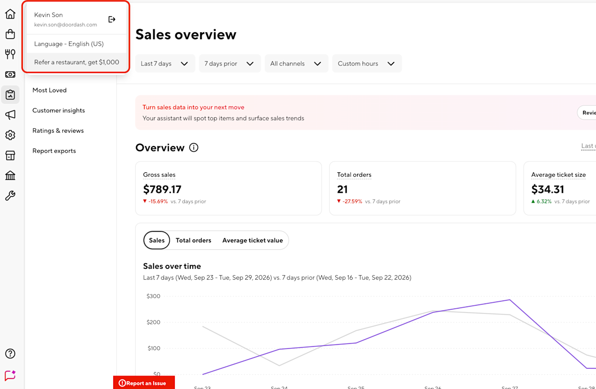The height and width of the screenshot is (389, 596).
Task: Open Most Loved in the side navigation
Action: click(50, 90)
